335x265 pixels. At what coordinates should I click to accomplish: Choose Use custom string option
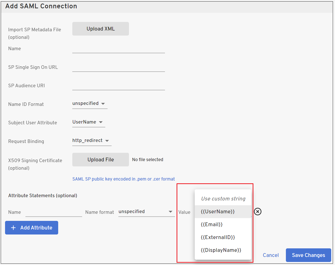(x=223, y=199)
